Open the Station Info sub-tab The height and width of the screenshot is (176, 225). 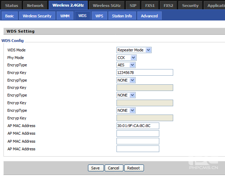coord(122,16)
